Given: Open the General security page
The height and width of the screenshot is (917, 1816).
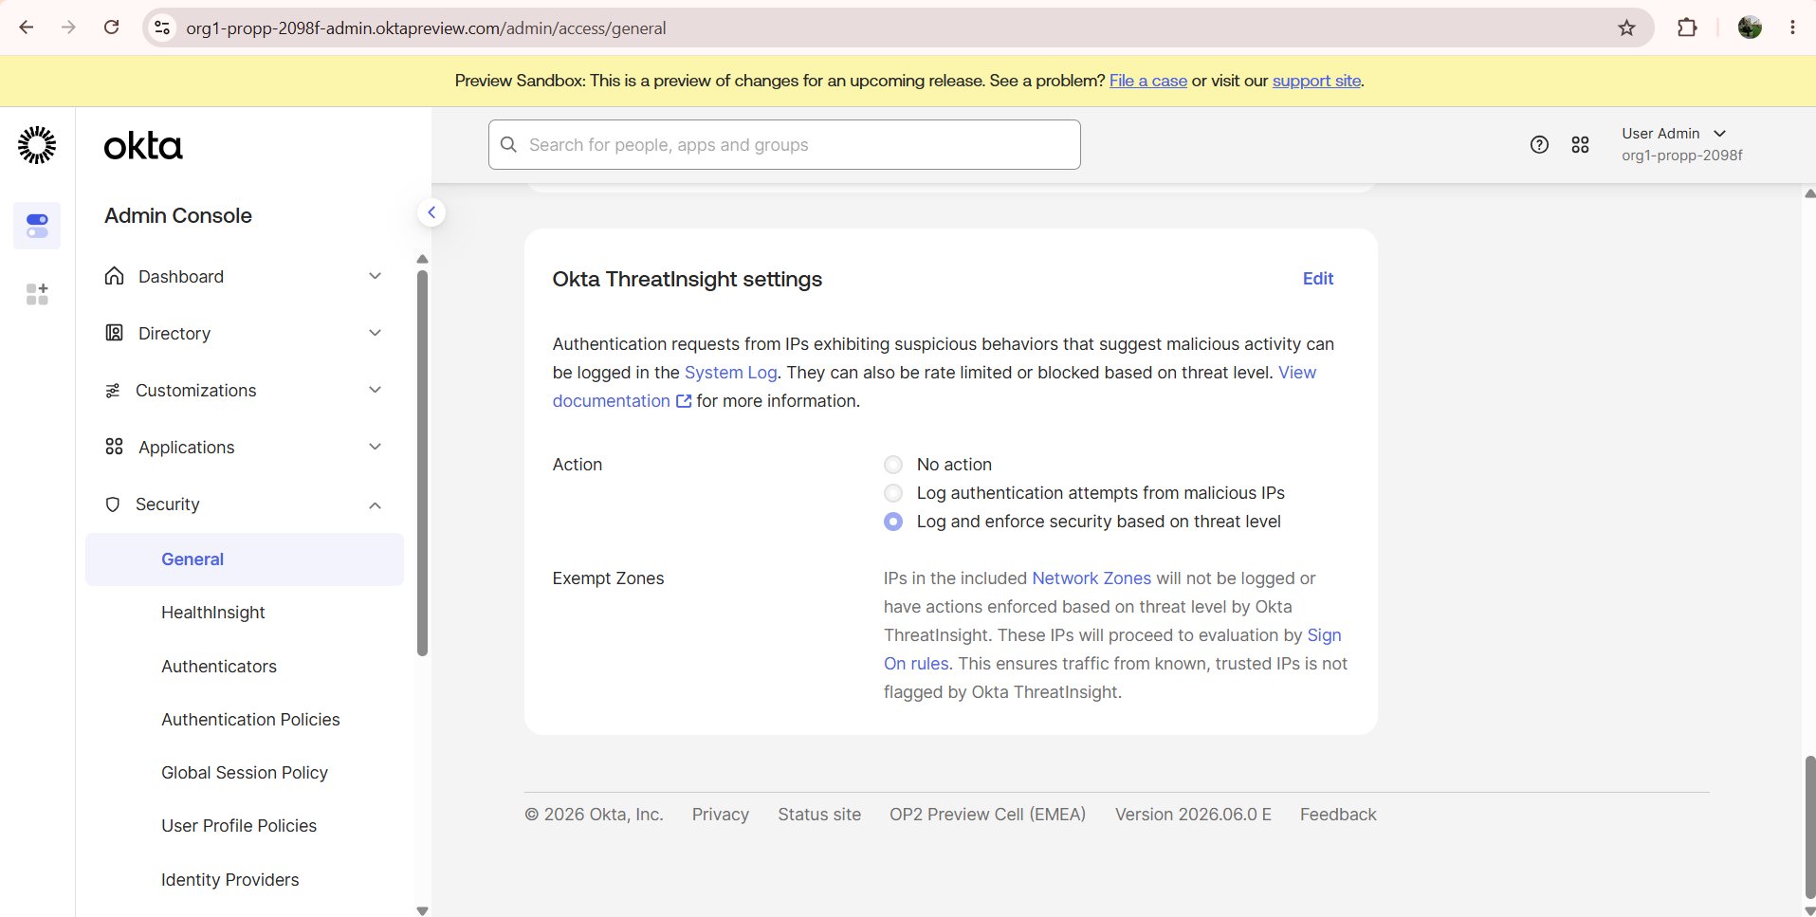Looking at the screenshot, I should coord(245,559).
